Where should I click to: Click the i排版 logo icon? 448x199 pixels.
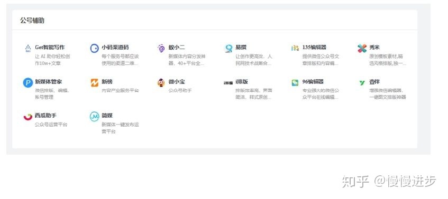[228, 83]
